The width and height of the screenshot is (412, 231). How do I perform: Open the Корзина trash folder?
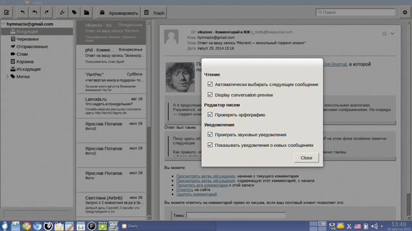click(37, 62)
